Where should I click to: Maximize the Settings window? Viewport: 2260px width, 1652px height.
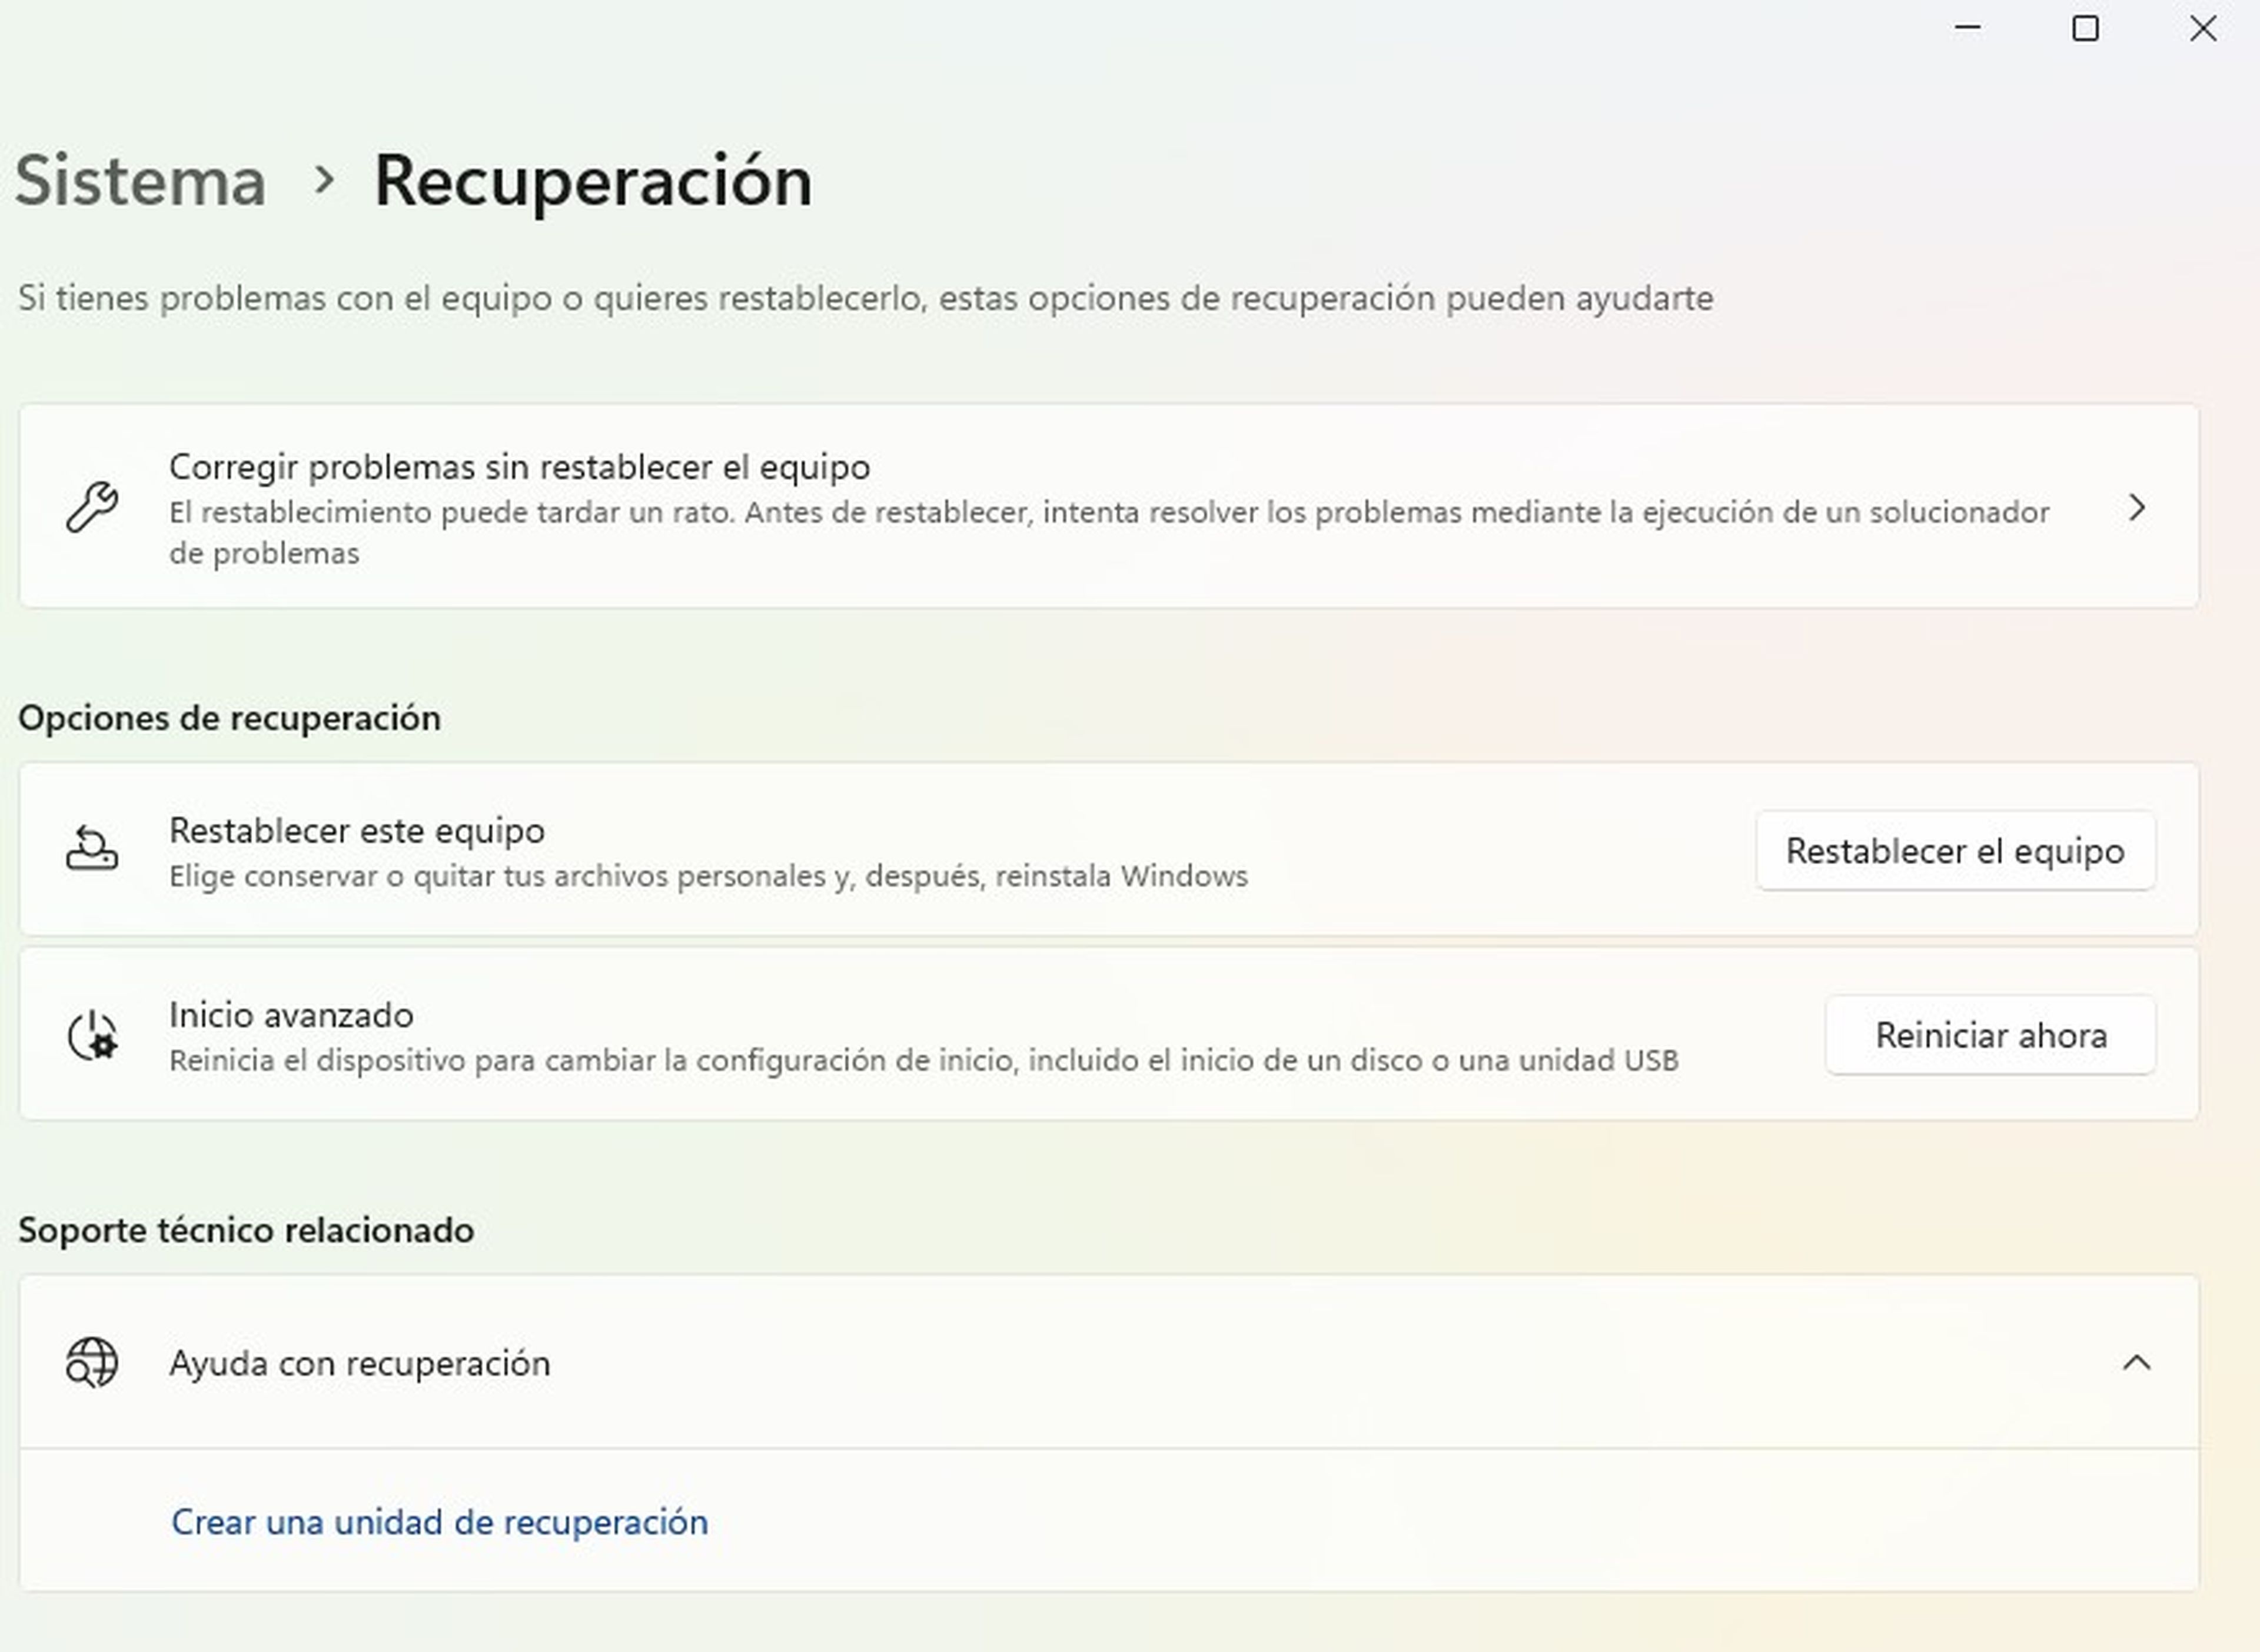pyautogui.click(x=2085, y=28)
